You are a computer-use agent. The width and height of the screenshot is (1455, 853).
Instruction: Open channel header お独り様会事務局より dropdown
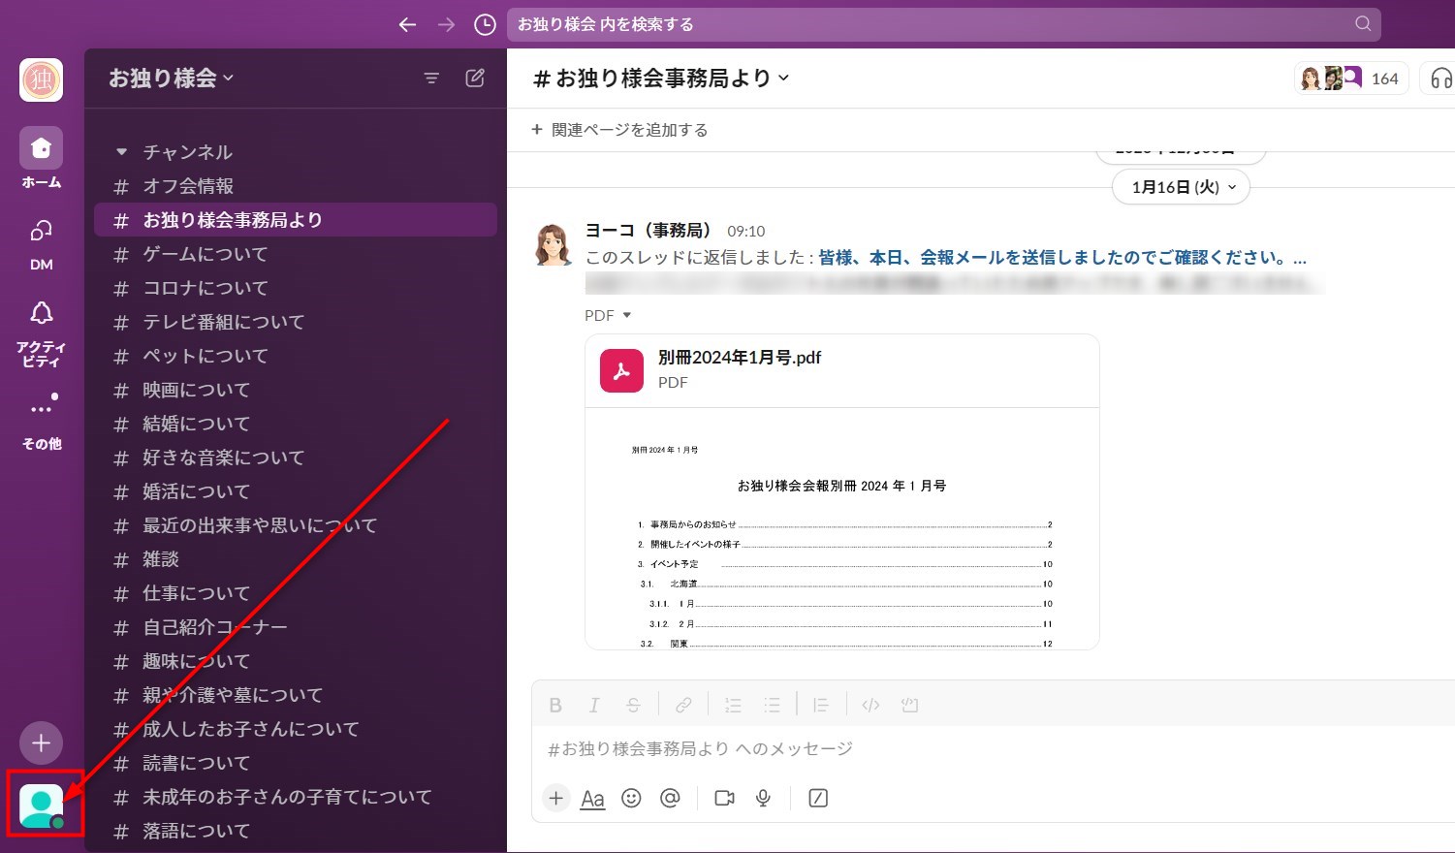pyautogui.click(x=662, y=79)
